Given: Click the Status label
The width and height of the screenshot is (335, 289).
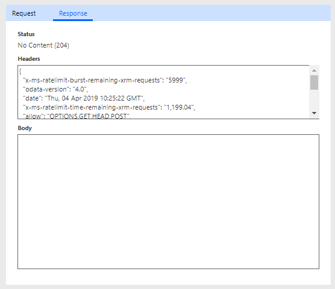Looking at the screenshot, I should coord(26,34).
